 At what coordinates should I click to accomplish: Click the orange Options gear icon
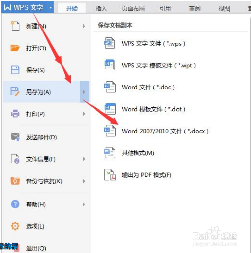[x=15, y=226]
